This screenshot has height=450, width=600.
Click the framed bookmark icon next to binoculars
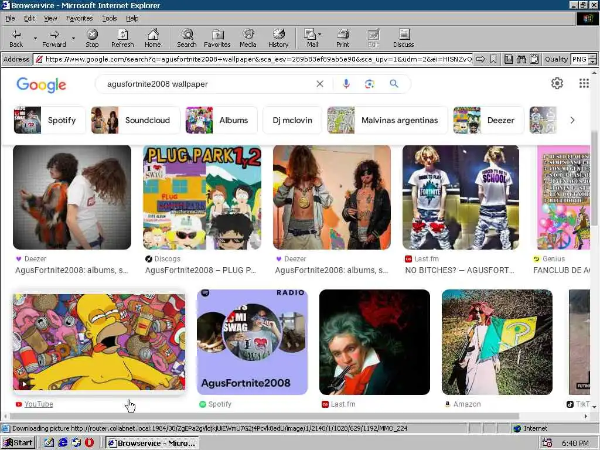click(508, 59)
